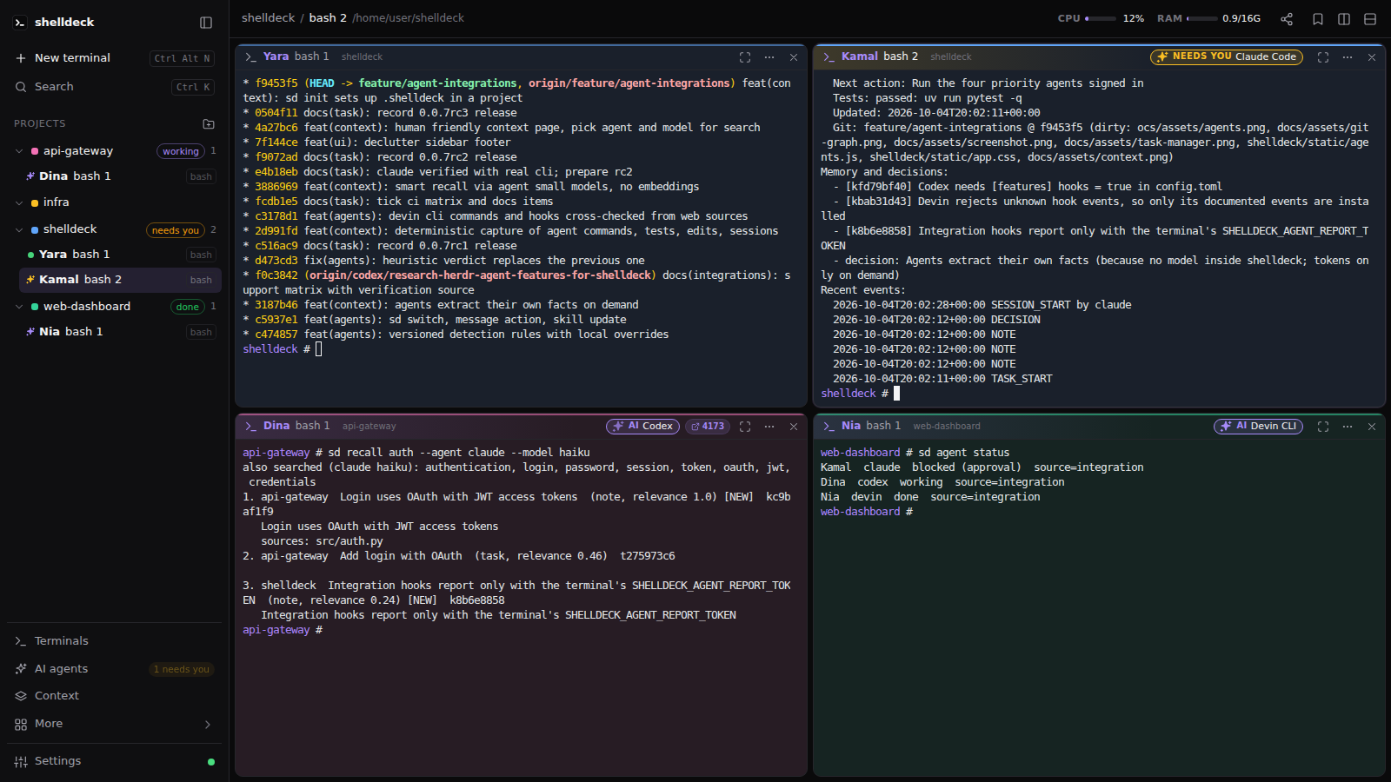Collapse the sidebar with the panel icon
This screenshot has width=1391, height=782.
tap(206, 23)
